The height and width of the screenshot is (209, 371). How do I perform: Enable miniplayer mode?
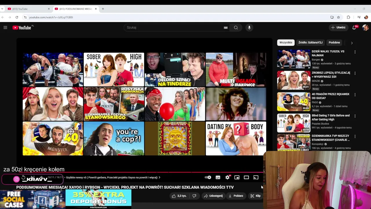point(237,177)
